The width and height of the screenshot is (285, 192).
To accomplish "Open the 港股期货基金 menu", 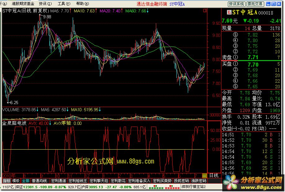I will [x=23, y=4].
